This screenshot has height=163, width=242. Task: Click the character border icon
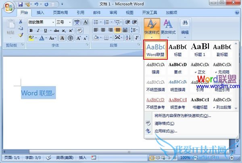tap(85, 22)
